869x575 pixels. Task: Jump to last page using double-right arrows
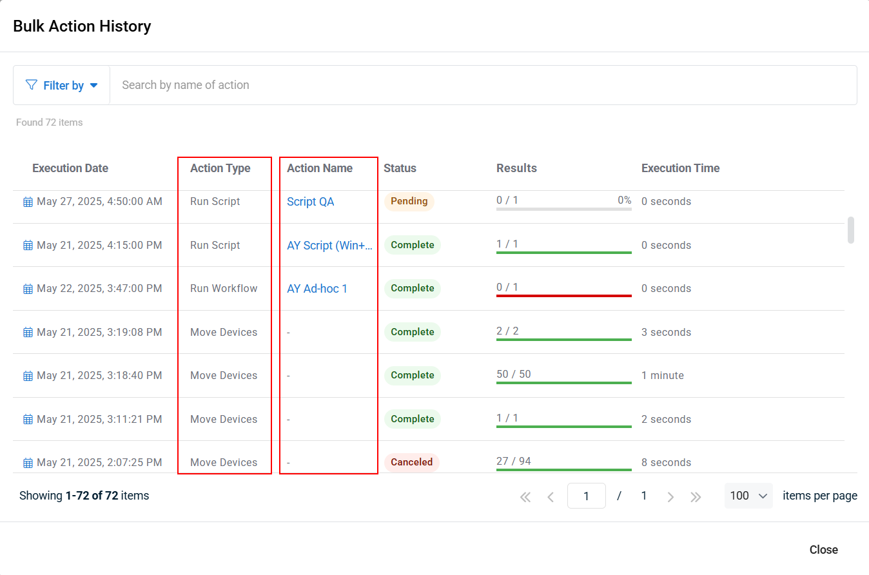(696, 496)
